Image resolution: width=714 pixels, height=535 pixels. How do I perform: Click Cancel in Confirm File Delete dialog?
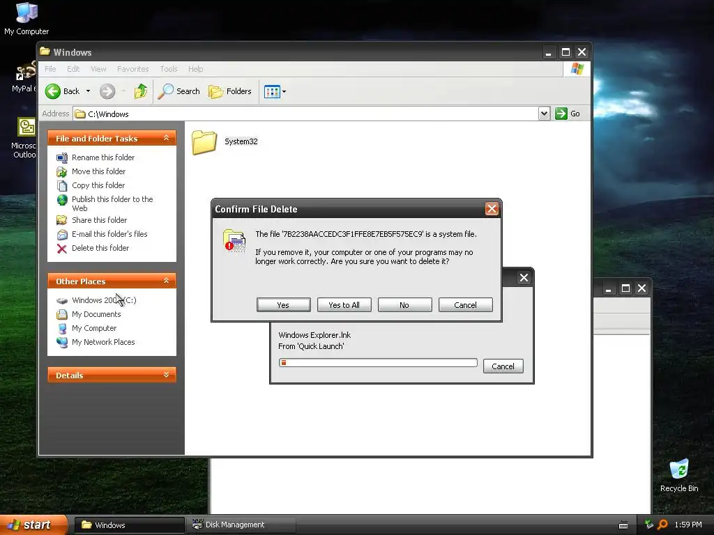pos(465,305)
